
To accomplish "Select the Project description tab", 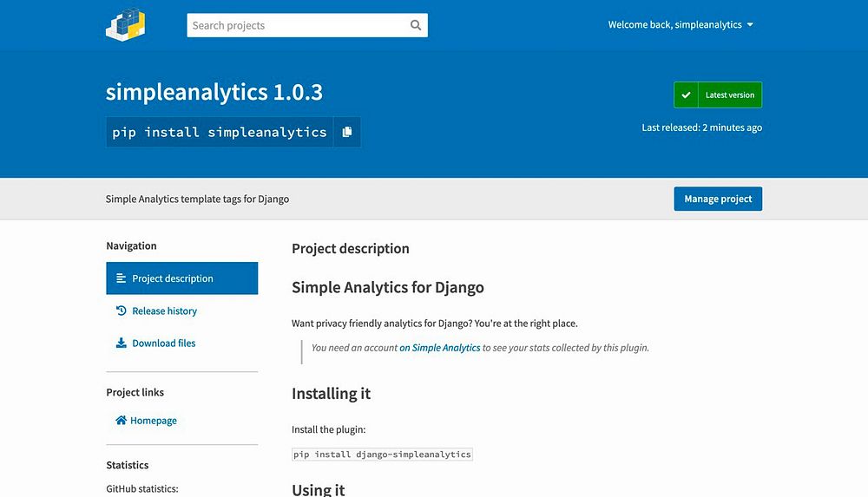I will pos(182,278).
